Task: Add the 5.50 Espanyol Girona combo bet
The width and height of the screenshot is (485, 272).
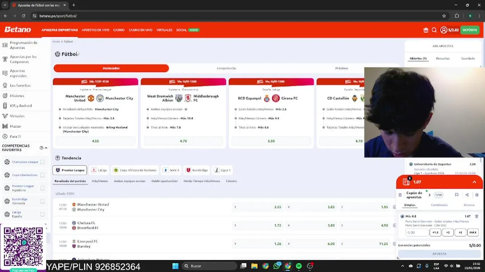Action: pos(271,141)
